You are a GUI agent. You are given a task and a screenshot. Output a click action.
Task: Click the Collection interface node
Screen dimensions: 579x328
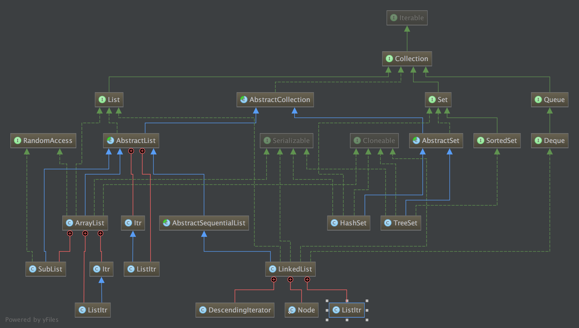pyautogui.click(x=407, y=59)
